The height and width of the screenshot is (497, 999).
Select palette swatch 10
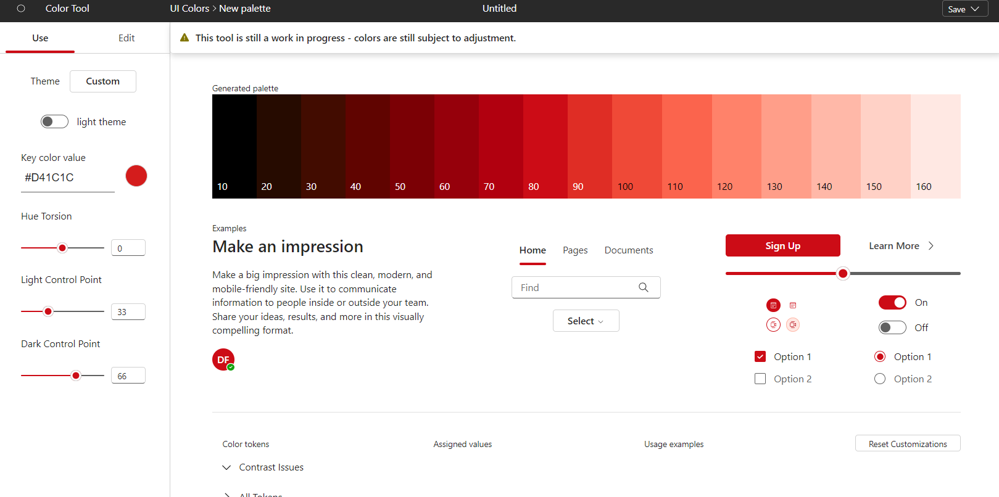coord(234,146)
